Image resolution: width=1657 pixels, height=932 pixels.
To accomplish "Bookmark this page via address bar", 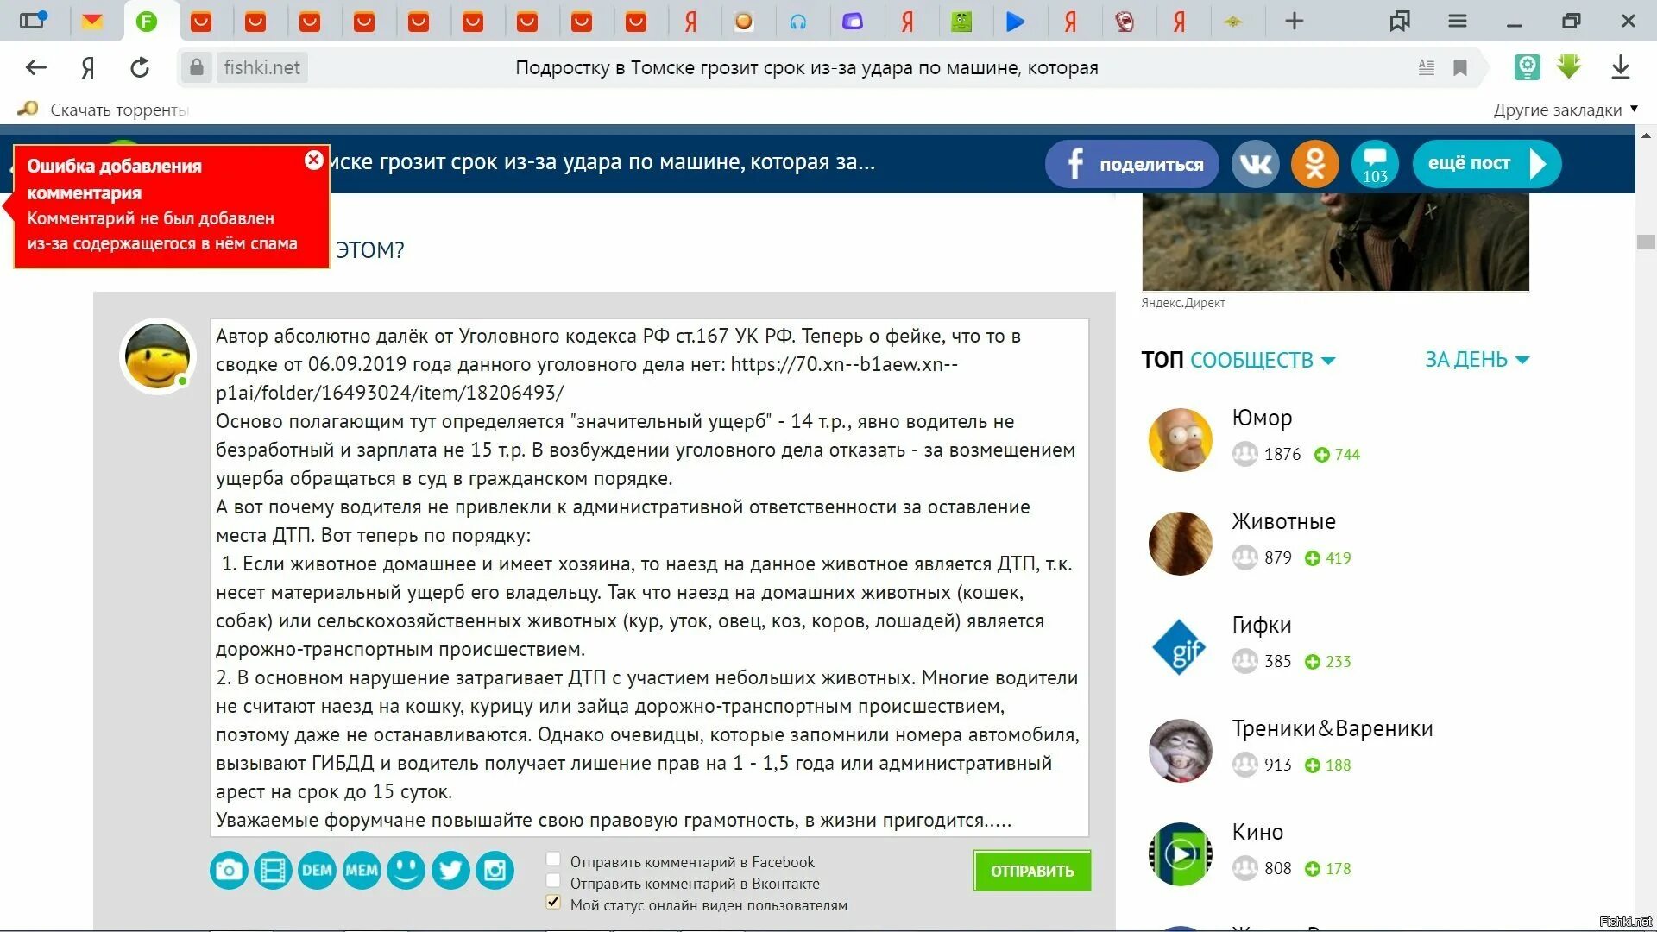I will pos(1460,67).
